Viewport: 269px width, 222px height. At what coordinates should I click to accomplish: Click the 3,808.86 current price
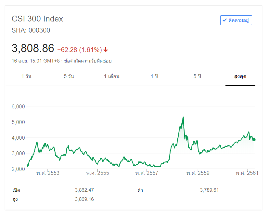pos(33,49)
